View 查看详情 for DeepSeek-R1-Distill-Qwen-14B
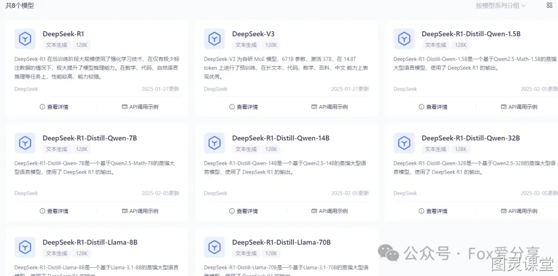This screenshot has height=276, width=558. coord(243,211)
